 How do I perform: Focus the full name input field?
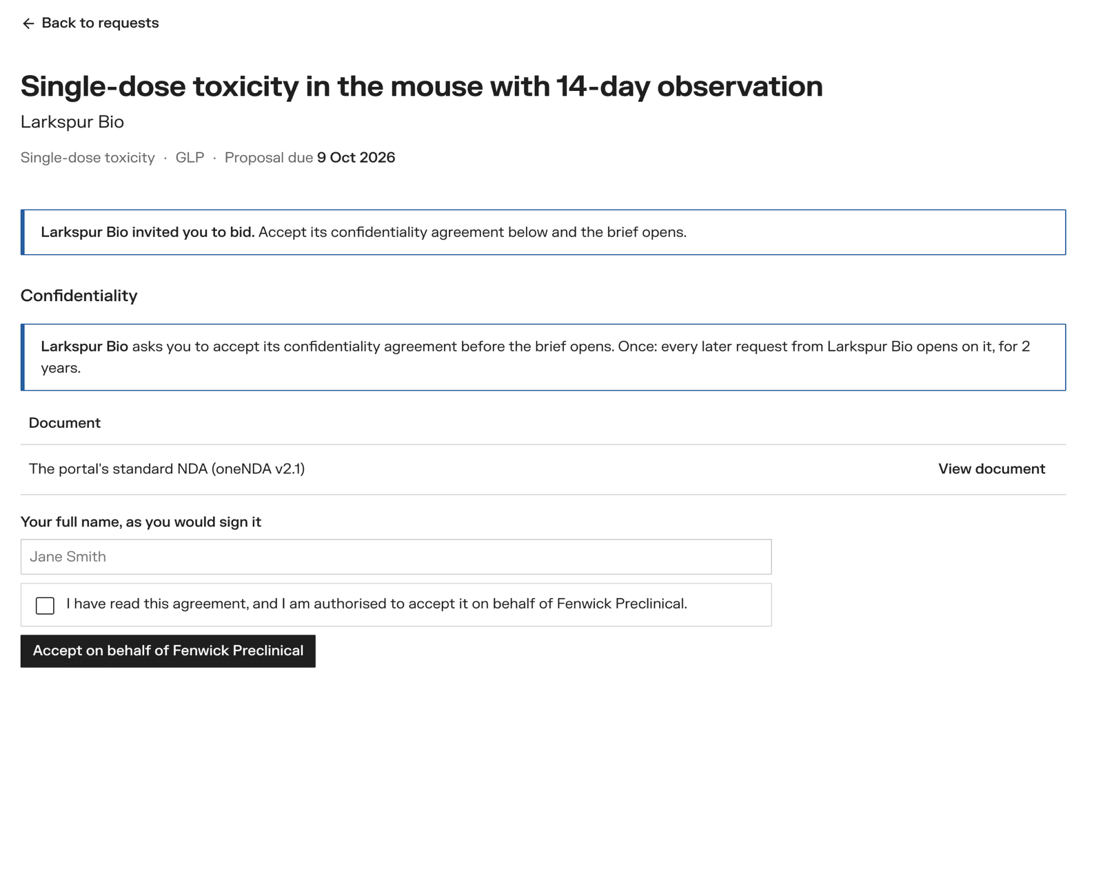(x=396, y=557)
